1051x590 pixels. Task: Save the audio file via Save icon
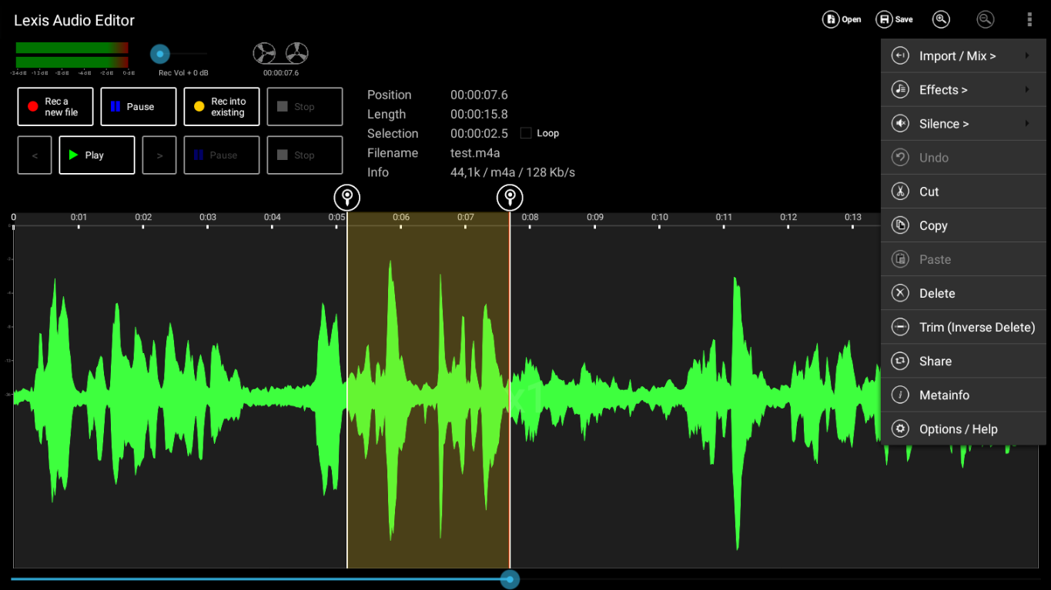895,20
